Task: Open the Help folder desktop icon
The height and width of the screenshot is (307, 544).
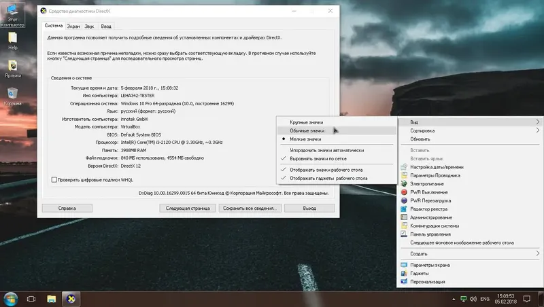Action: pos(12,41)
